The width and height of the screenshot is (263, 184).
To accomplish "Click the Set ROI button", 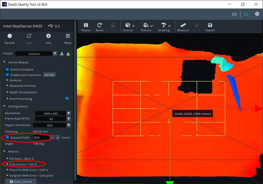I will point(49,75).
